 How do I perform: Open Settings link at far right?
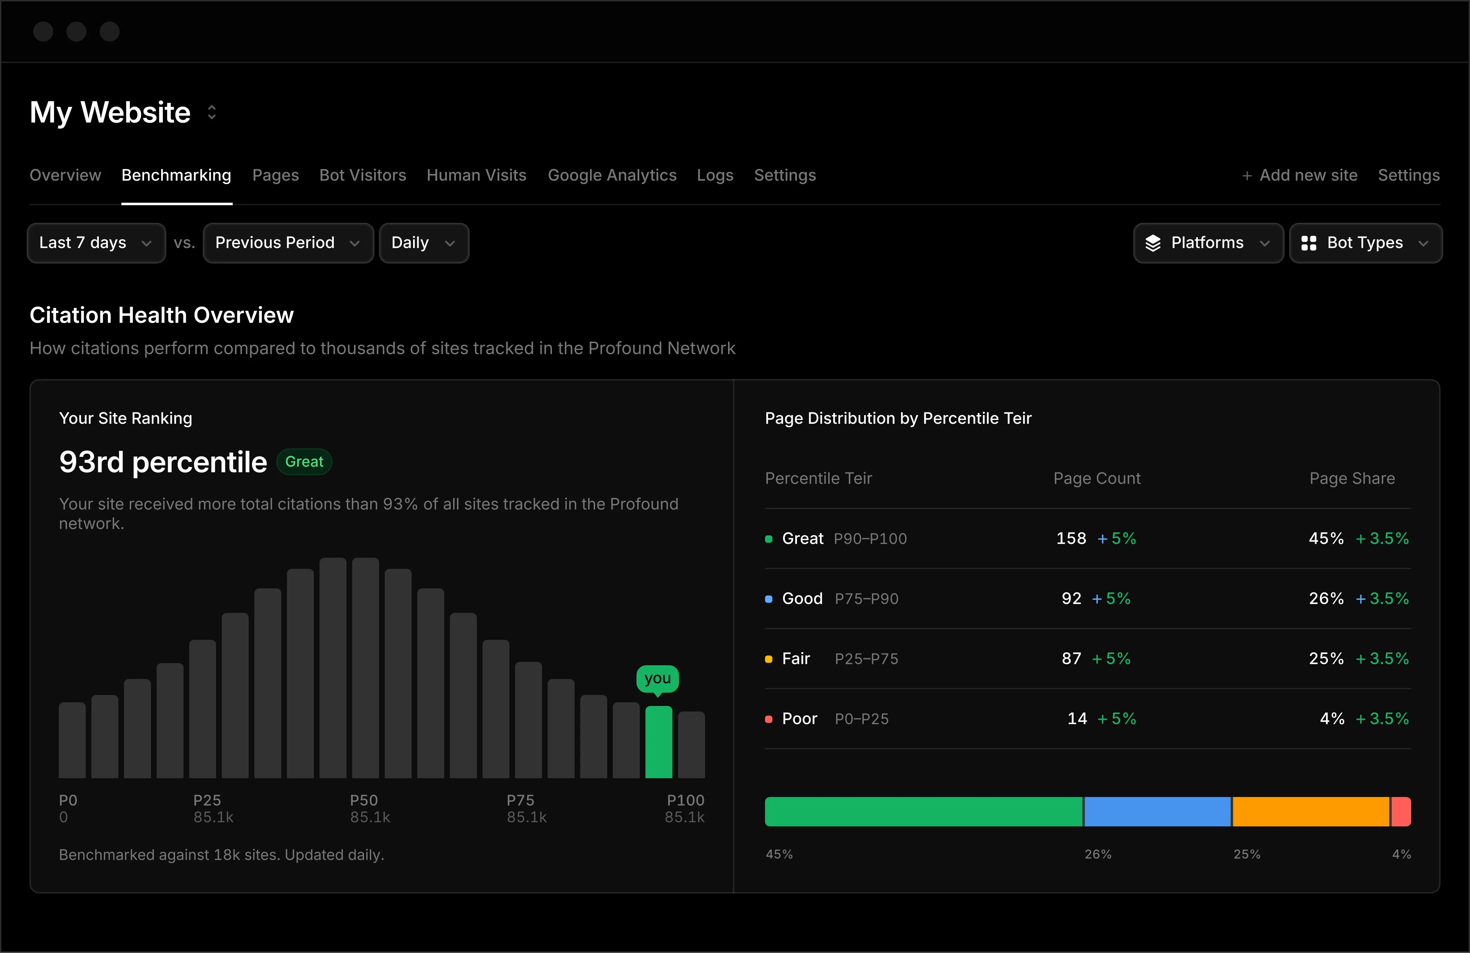coord(1409,175)
